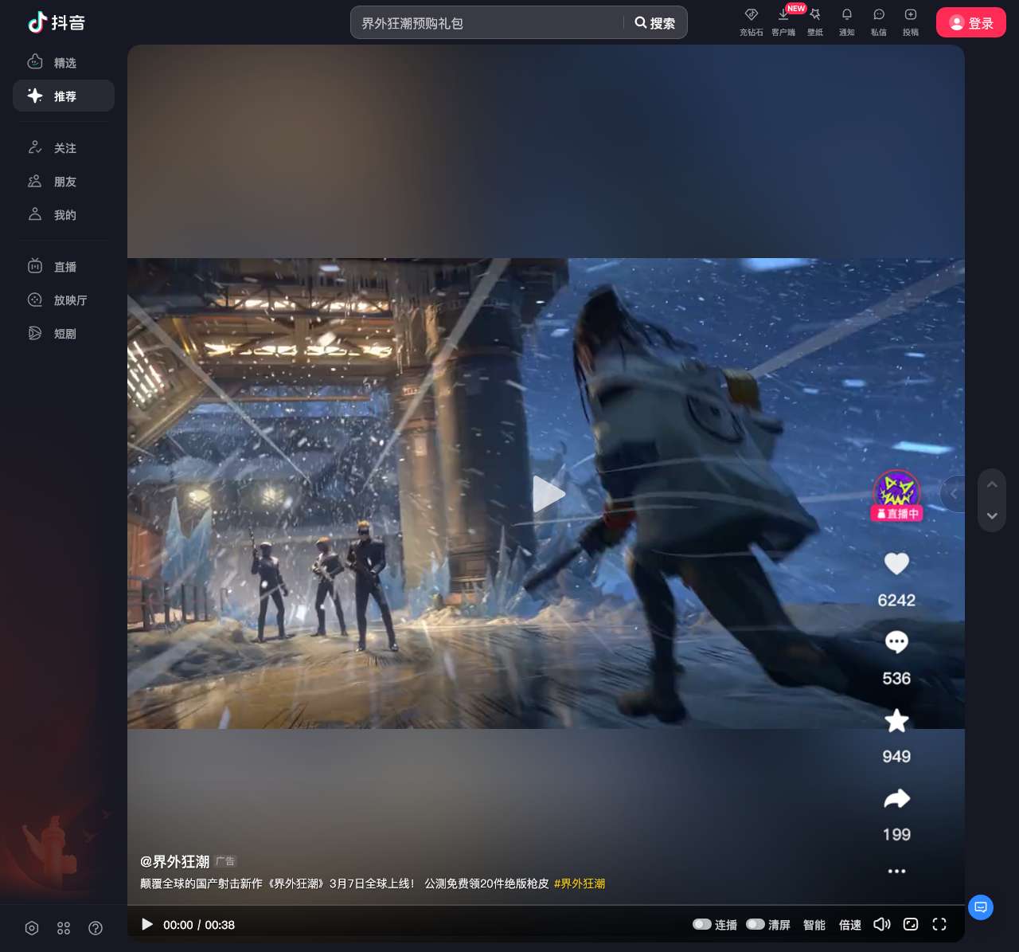Click the 6242 likes count
The width and height of the screenshot is (1019, 952).
click(896, 600)
